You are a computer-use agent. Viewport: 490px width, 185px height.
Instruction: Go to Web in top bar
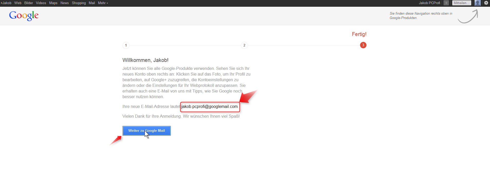click(18, 3)
